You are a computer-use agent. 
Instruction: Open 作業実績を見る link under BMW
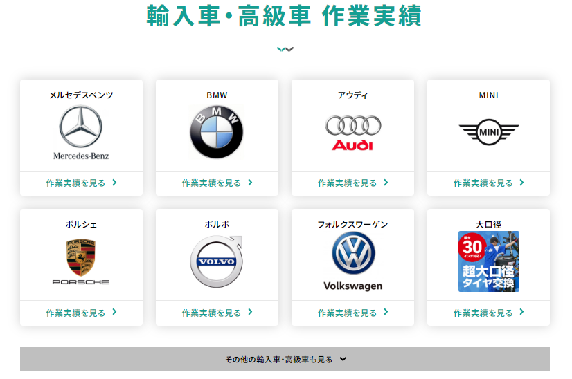(x=212, y=183)
